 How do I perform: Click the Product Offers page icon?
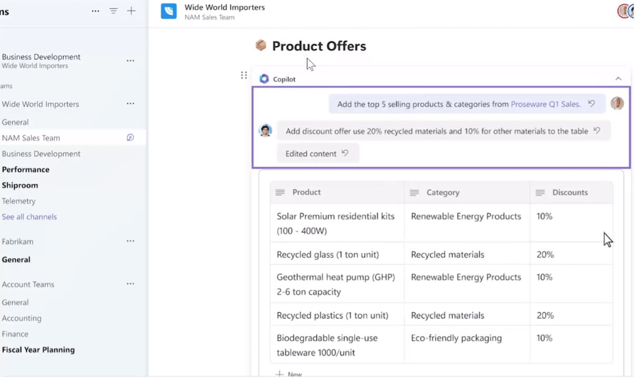click(x=260, y=46)
